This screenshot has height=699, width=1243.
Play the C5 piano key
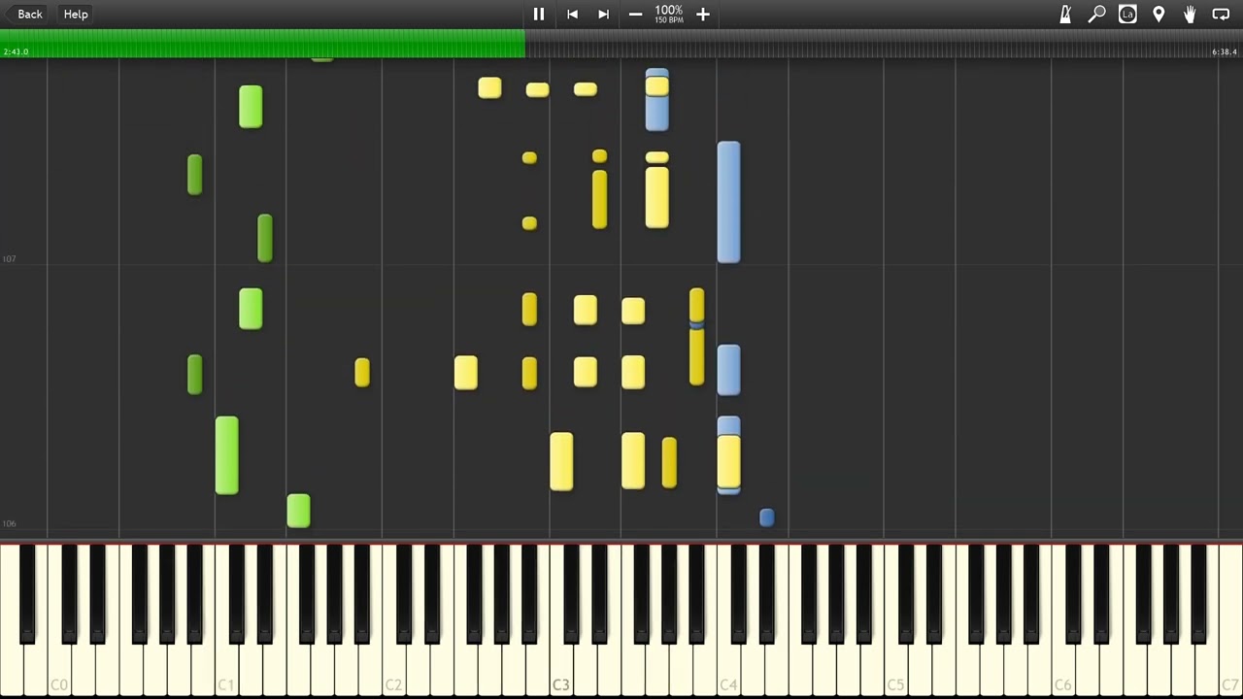click(x=895, y=670)
